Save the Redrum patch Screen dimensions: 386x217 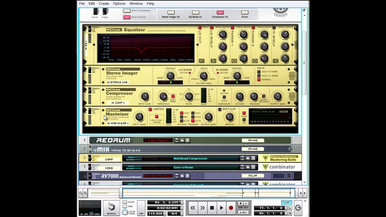click(187, 140)
